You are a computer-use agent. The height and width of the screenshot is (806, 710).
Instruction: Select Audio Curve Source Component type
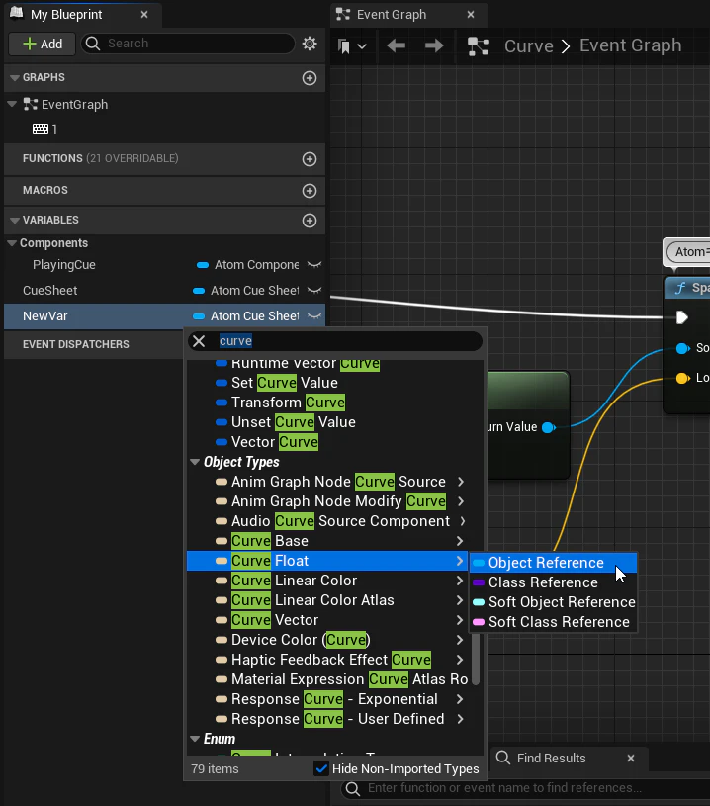[x=340, y=521]
